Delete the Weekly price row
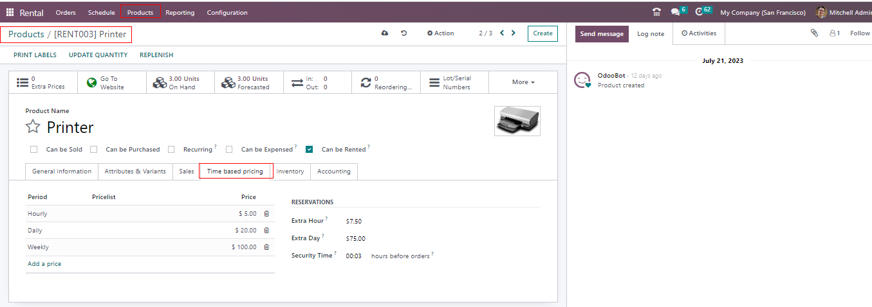 (266, 247)
